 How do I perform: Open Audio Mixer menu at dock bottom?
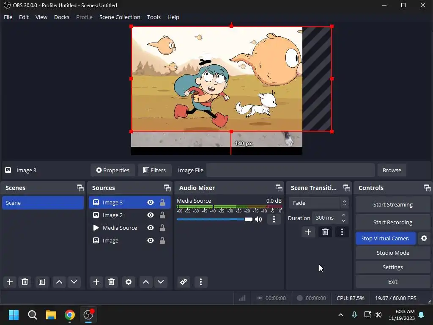click(201, 282)
